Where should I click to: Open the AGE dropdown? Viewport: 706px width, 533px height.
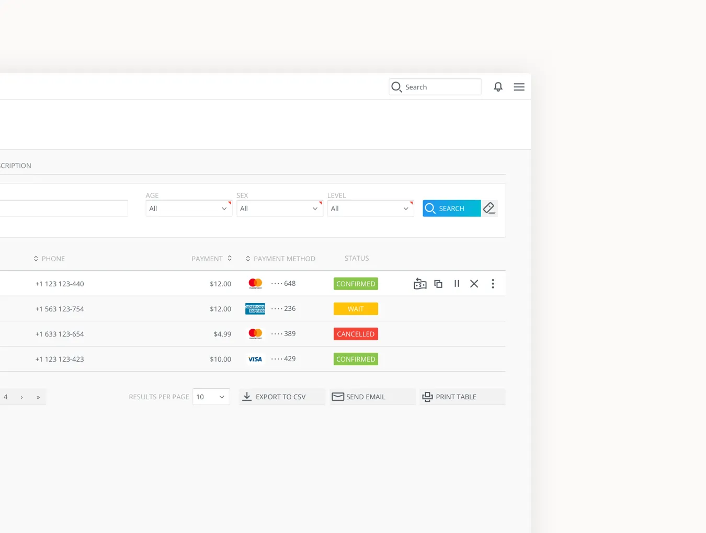coord(189,208)
